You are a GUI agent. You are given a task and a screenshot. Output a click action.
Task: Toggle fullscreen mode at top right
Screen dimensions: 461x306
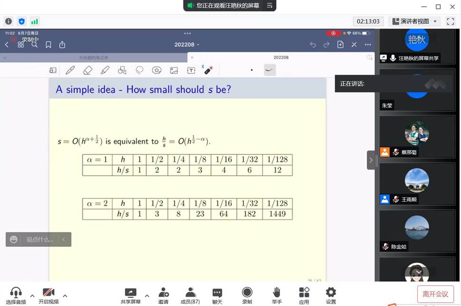pyautogui.click(x=450, y=21)
